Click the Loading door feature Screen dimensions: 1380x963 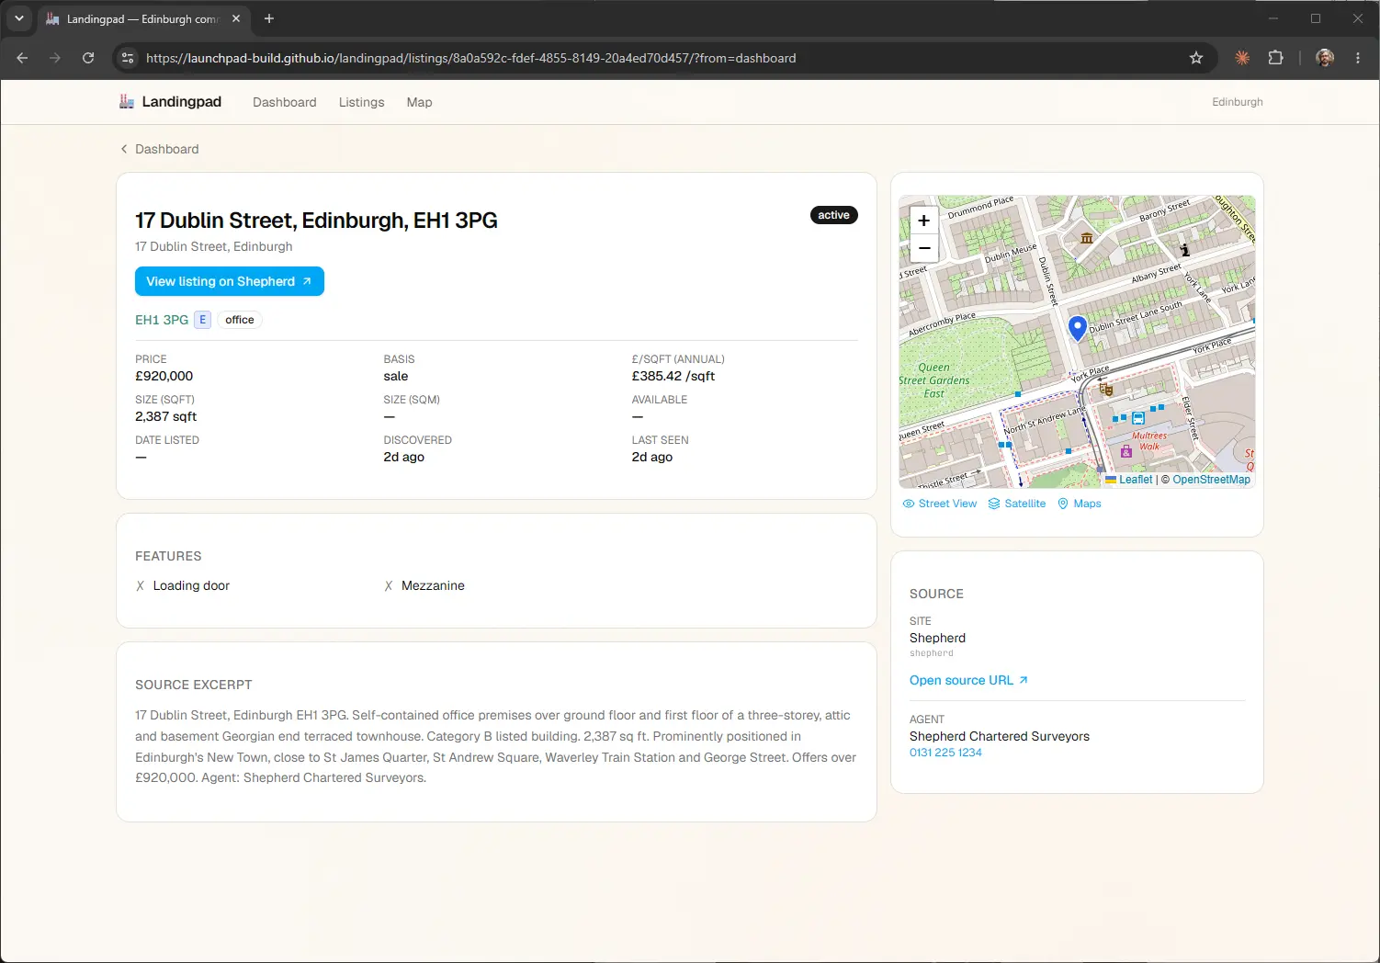click(x=183, y=585)
